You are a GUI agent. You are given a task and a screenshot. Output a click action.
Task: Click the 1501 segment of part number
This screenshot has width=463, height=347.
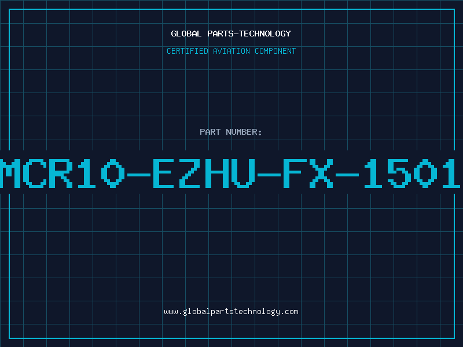[411, 173]
